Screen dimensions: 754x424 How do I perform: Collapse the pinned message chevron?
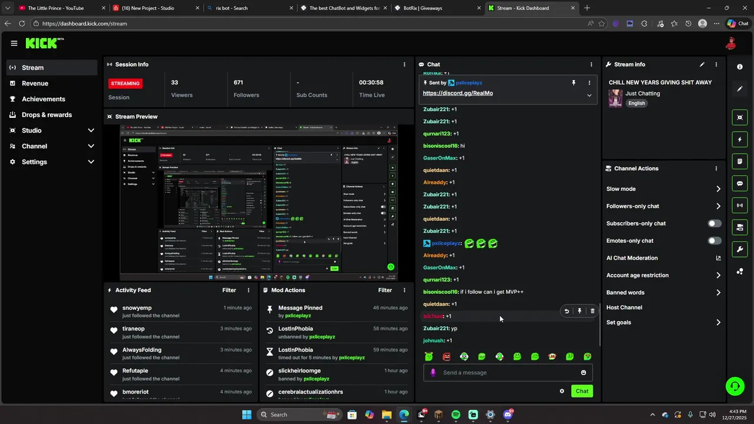(x=589, y=95)
